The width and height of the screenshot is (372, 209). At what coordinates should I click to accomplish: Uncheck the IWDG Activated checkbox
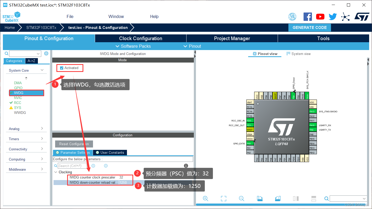pyautogui.click(x=62, y=68)
